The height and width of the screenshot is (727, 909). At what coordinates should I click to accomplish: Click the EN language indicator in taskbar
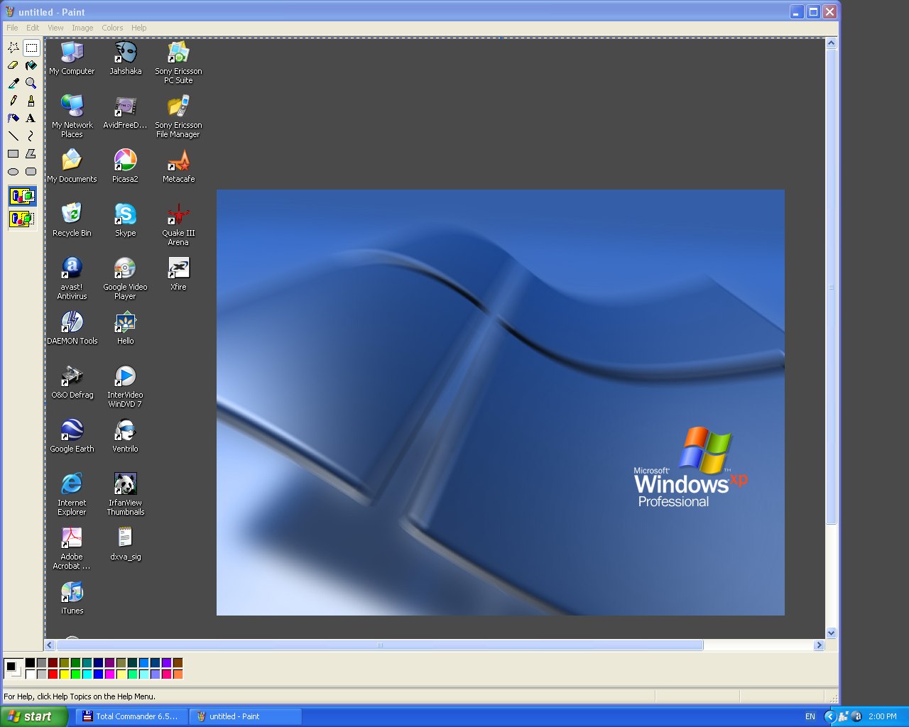pos(810,716)
